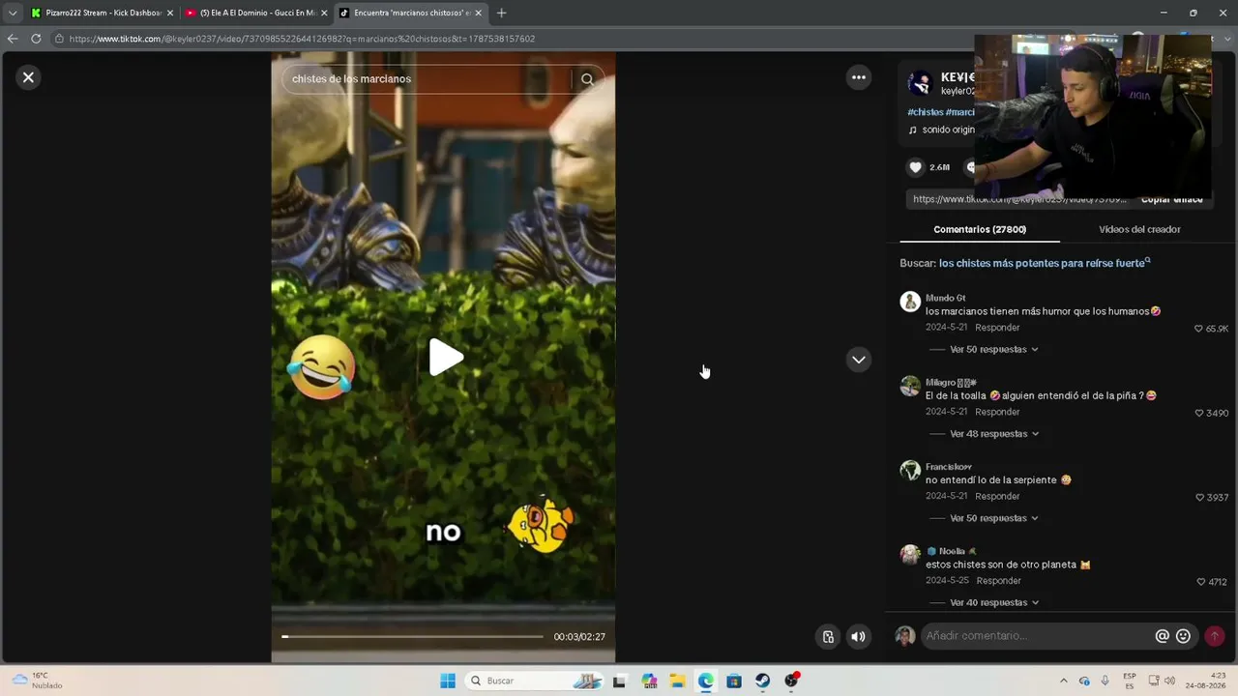This screenshot has width=1238, height=696.
Task: Play the paused TikTok video
Action: (445, 358)
